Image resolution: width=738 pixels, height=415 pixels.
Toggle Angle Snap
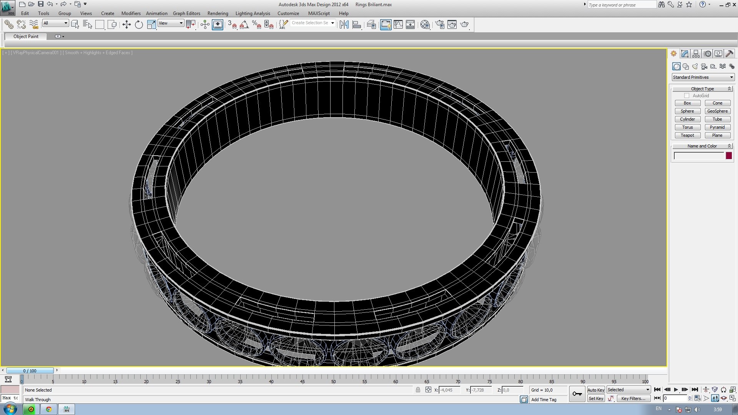[244, 25]
